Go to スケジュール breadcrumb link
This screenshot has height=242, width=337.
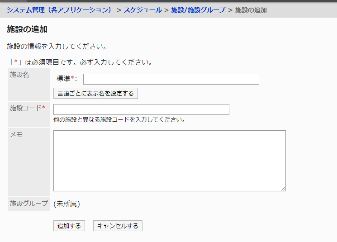142,9
